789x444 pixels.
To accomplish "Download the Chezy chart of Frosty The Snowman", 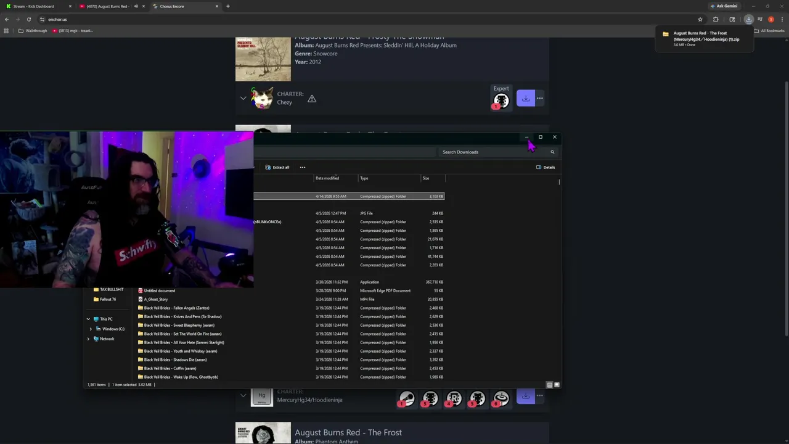I will (526, 98).
